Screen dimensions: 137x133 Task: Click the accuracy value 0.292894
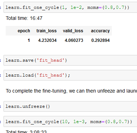(101, 40)
